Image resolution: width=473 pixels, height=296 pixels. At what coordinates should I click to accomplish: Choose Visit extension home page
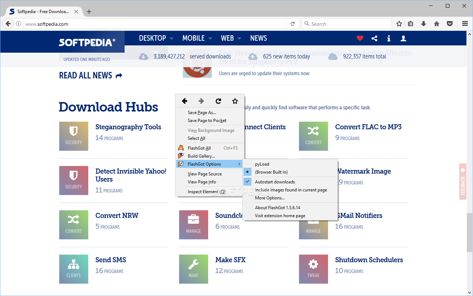pyautogui.click(x=290, y=216)
